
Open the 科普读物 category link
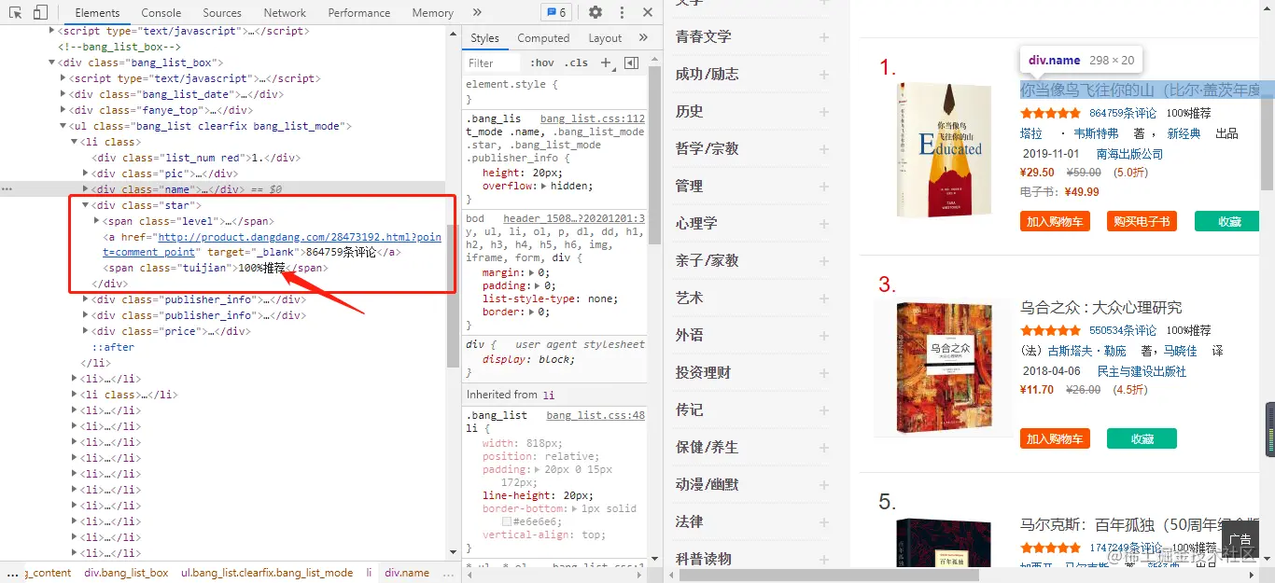(704, 559)
